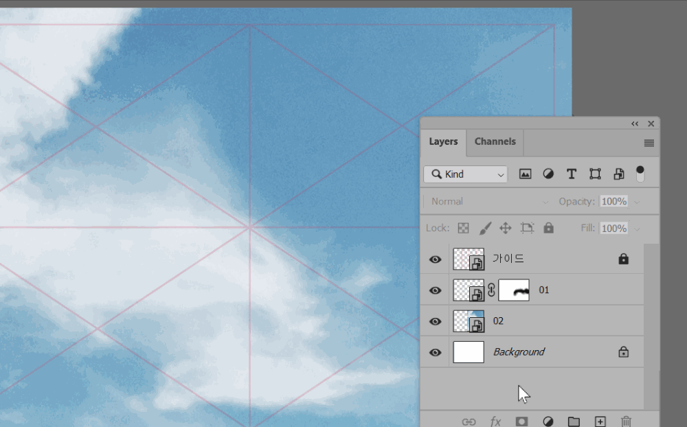Select Background layer thumbnail

tap(469, 352)
